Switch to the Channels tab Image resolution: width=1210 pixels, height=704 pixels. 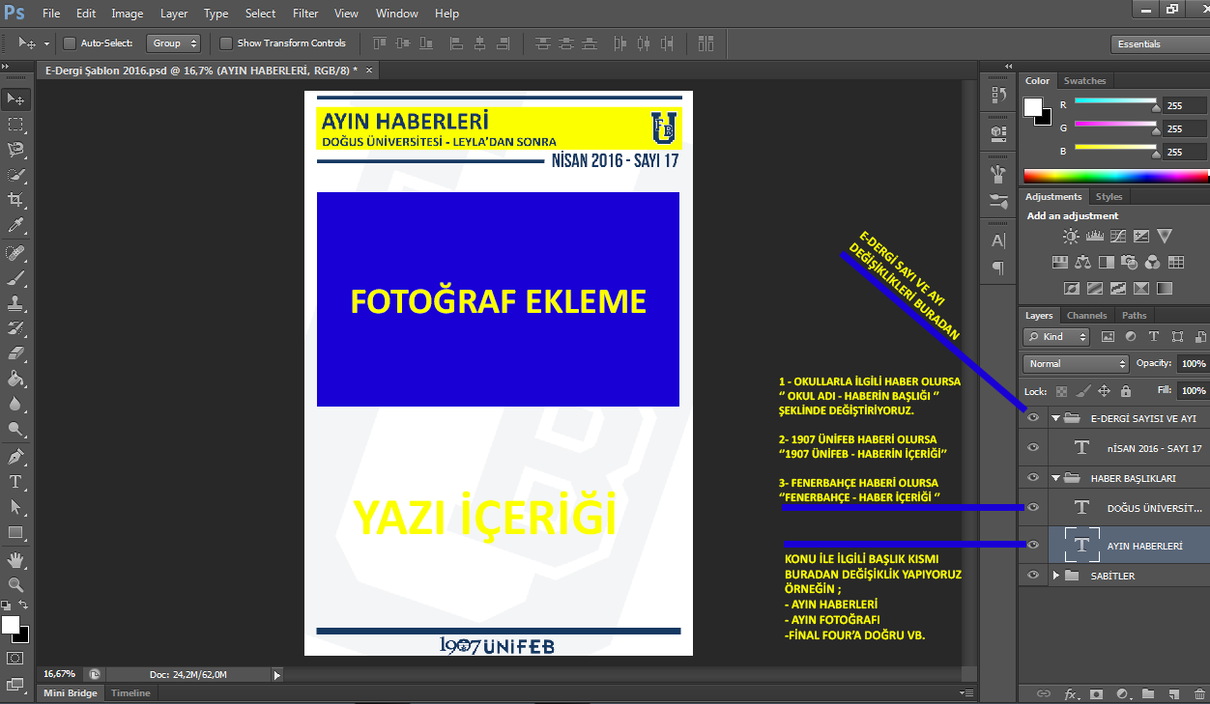click(x=1086, y=316)
